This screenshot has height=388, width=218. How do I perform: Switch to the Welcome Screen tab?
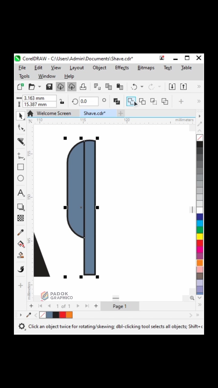[54, 113]
